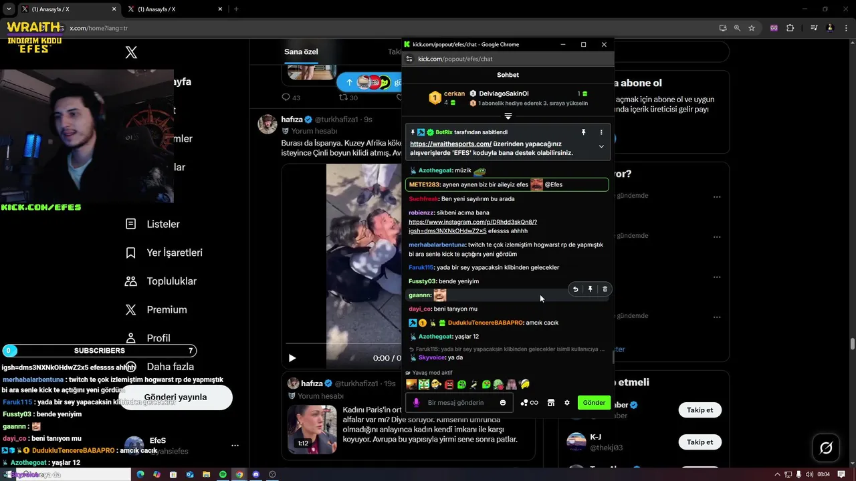Follow K-J with Takip et

(700, 442)
